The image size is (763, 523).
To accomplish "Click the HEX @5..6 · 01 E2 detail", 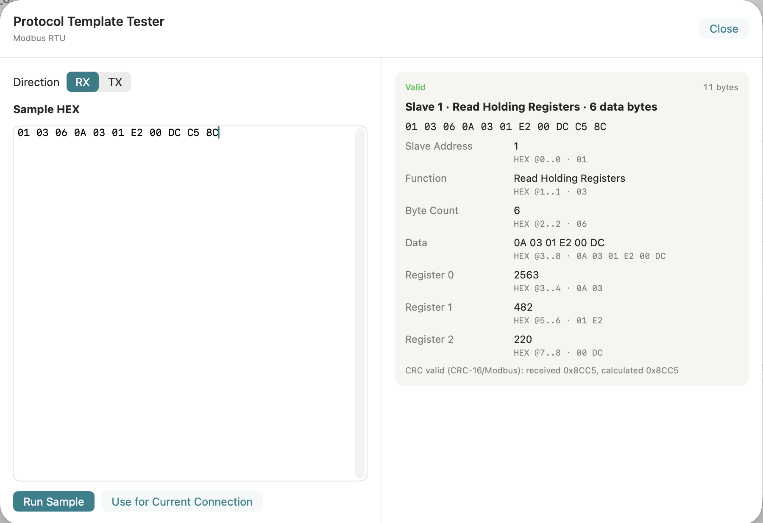I will coord(558,320).
